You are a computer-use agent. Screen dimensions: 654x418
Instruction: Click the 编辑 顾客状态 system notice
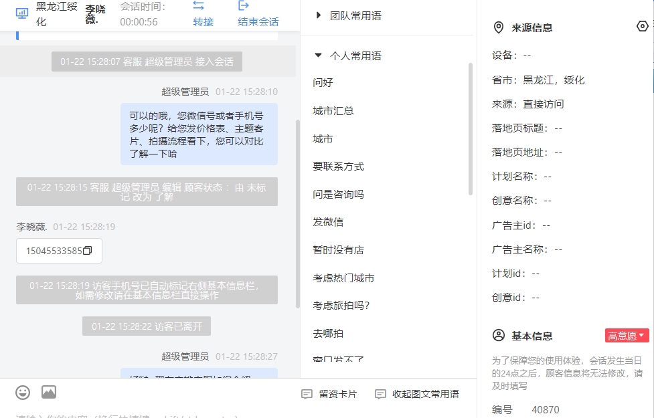click(x=147, y=192)
